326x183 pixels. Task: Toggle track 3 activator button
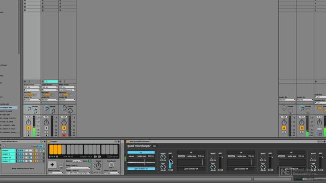point(64,128)
